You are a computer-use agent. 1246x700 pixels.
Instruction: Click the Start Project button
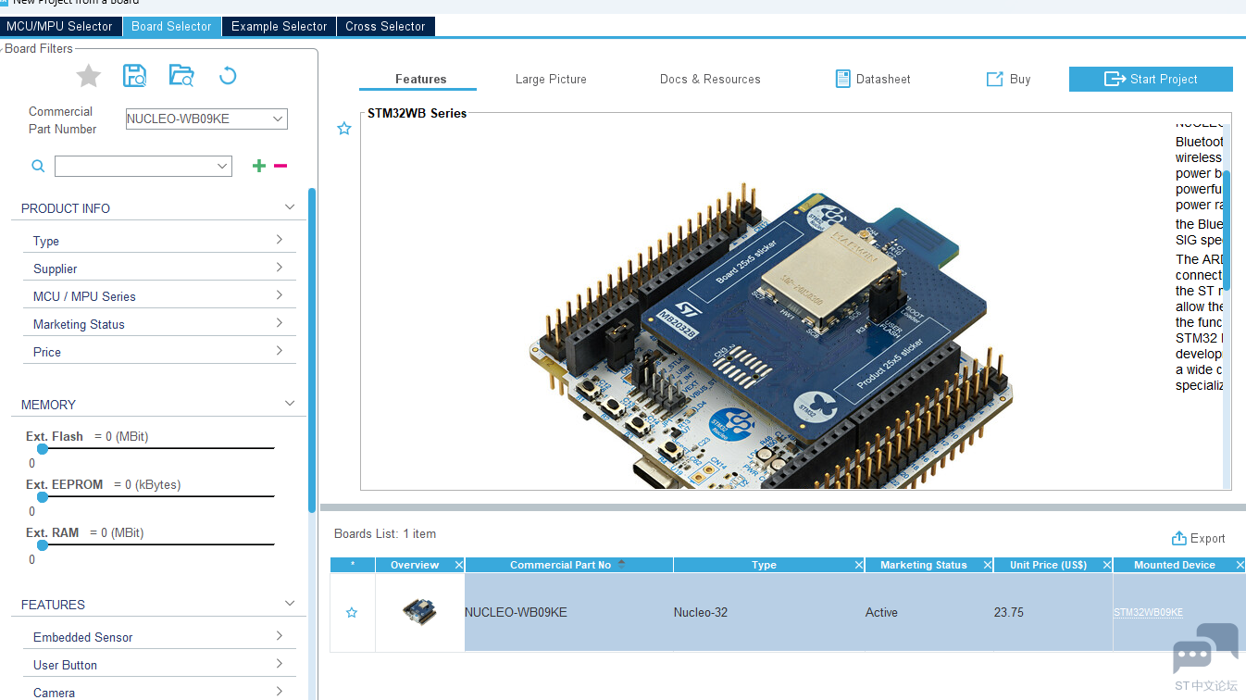pyautogui.click(x=1151, y=79)
